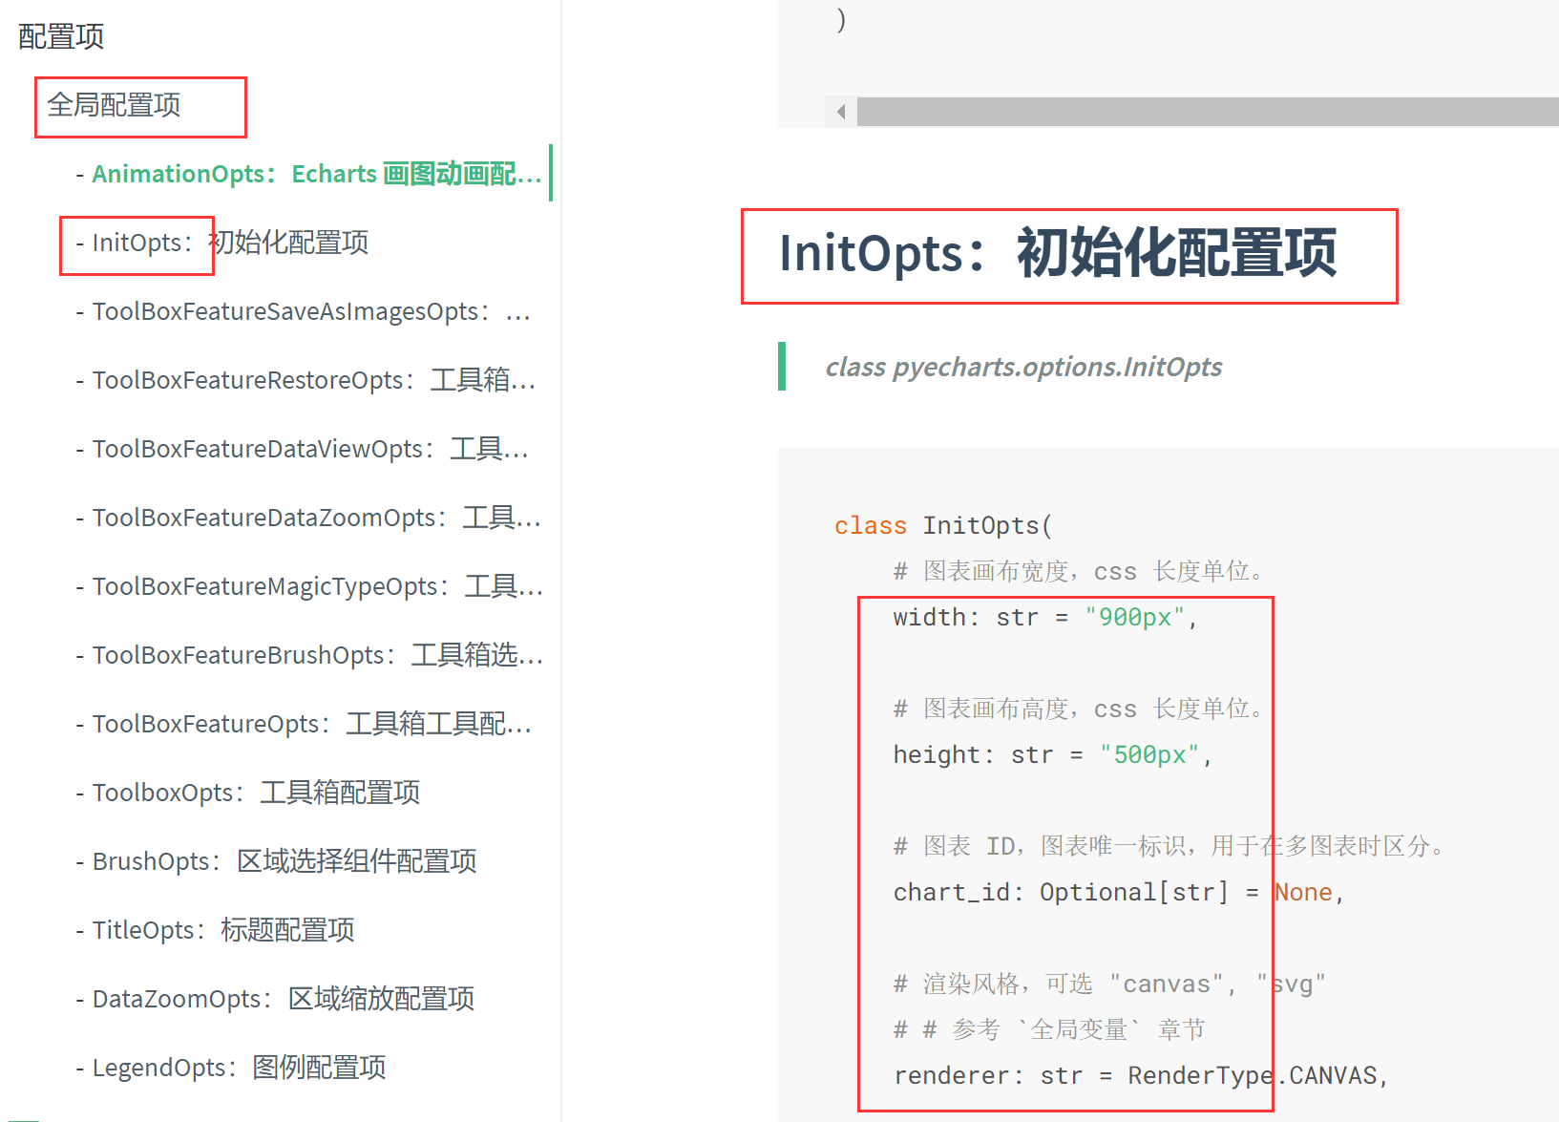
Task: Open ToolBoxFeatureMagicTypeOpts documentation
Action: pyautogui.click(x=312, y=586)
